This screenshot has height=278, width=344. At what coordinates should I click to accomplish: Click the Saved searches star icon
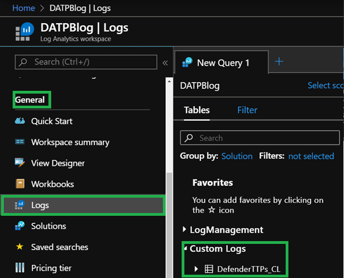(20, 247)
